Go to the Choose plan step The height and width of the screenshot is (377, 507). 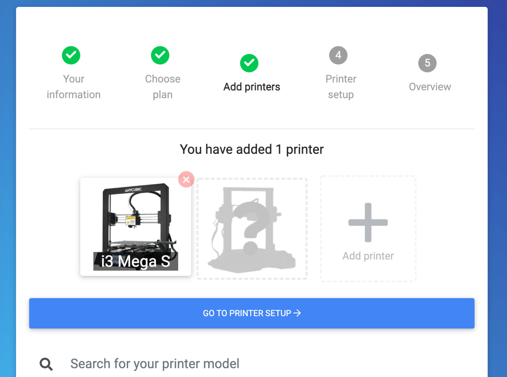163,87
